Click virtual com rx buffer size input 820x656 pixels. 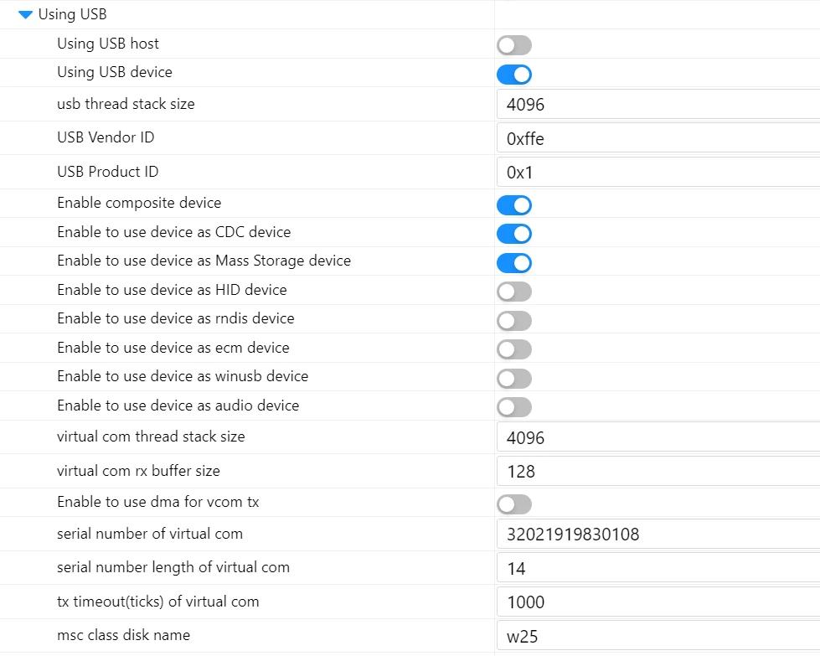click(658, 472)
